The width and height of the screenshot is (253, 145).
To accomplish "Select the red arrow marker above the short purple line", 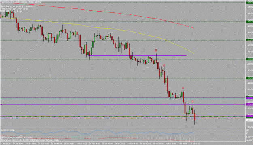I will tap(156, 50).
